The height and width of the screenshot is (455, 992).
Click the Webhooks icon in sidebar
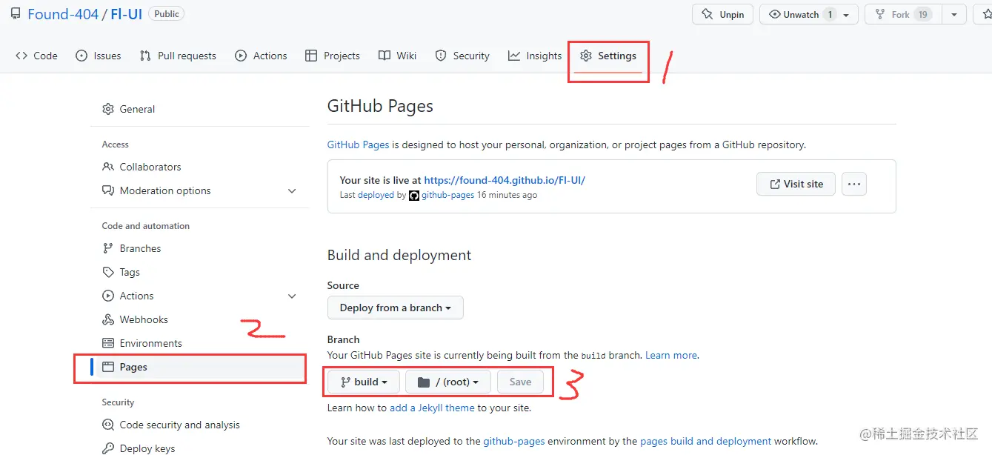[x=108, y=319]
